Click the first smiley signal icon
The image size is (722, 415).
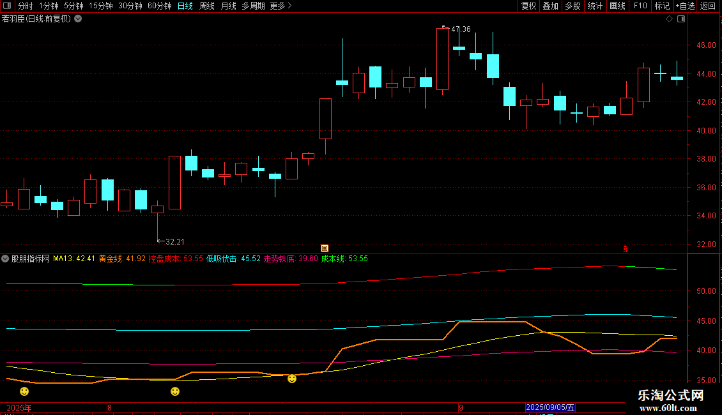(x=24, y=391)
